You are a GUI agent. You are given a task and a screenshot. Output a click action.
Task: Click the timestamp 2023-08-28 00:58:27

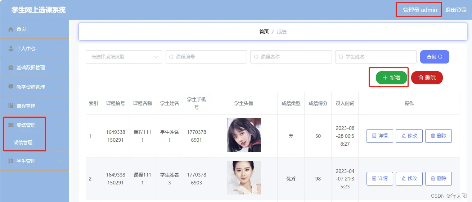coord(345,136)
